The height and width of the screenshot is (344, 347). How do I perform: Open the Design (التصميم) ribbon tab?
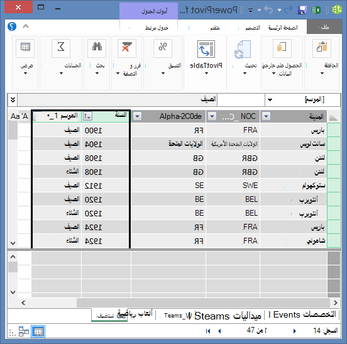point(253,28)
